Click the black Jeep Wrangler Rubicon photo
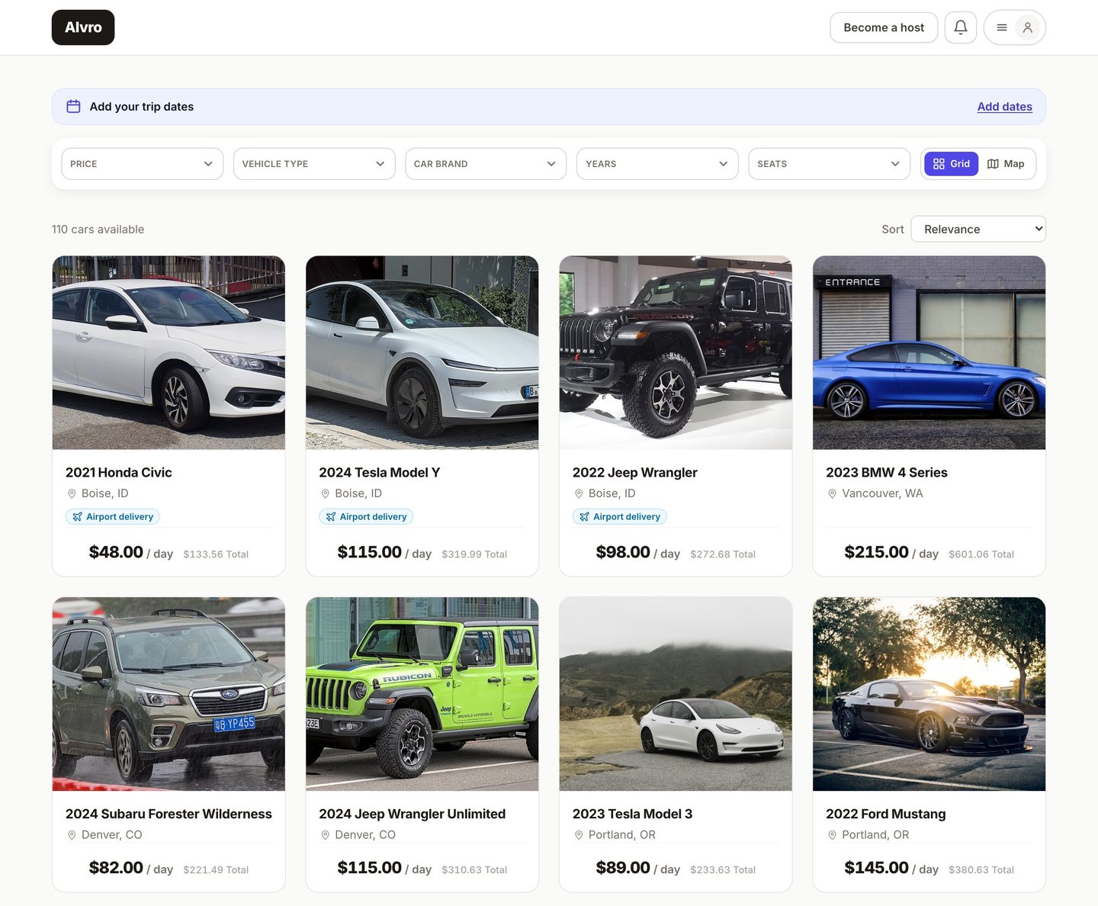The width and height of the screenshot is (1098, 906). [676, 352]
